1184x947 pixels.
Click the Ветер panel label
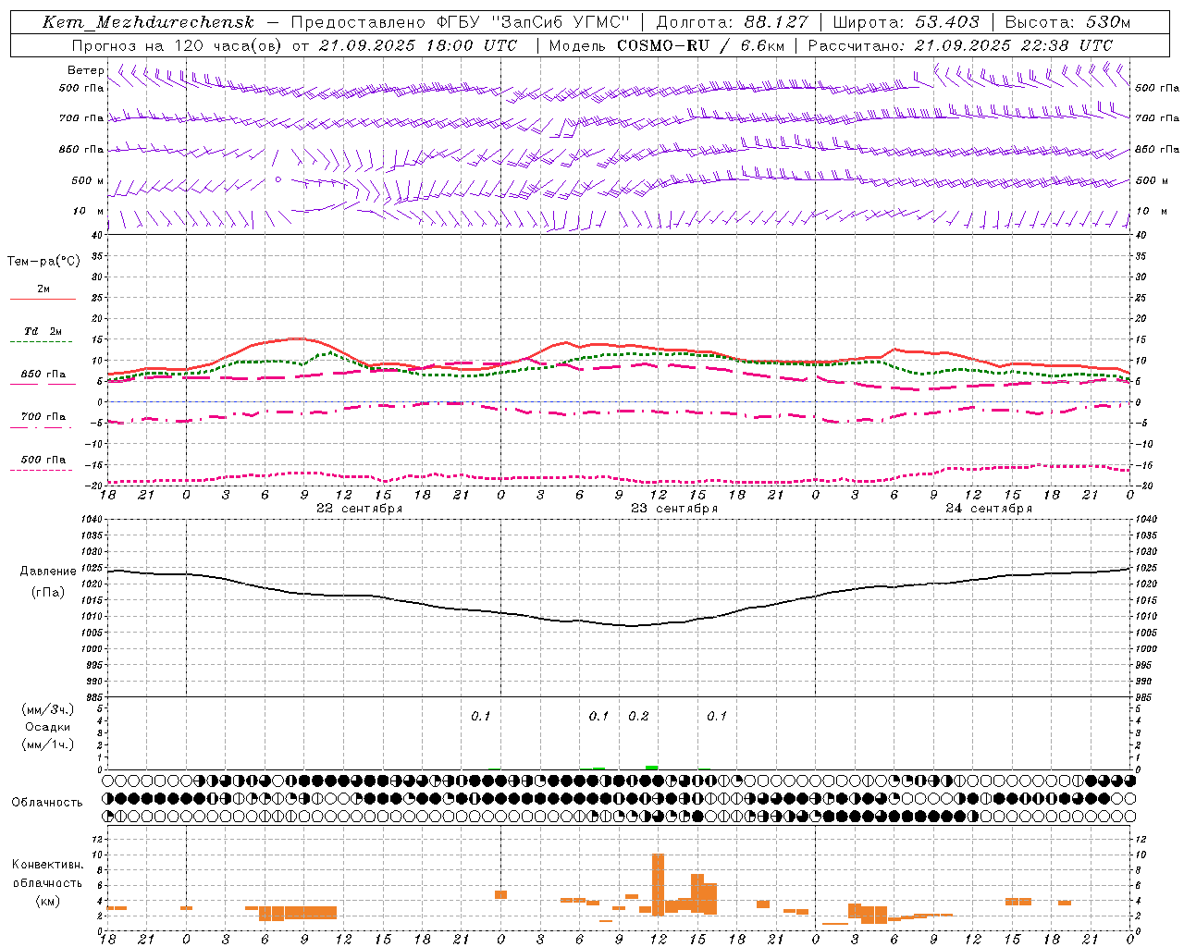click(x=86, y=70)
